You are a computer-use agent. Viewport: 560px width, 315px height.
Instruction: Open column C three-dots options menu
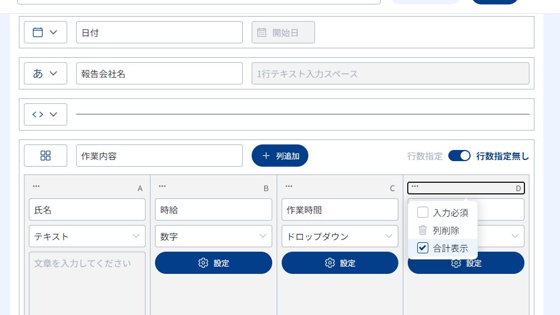(289, 186)
